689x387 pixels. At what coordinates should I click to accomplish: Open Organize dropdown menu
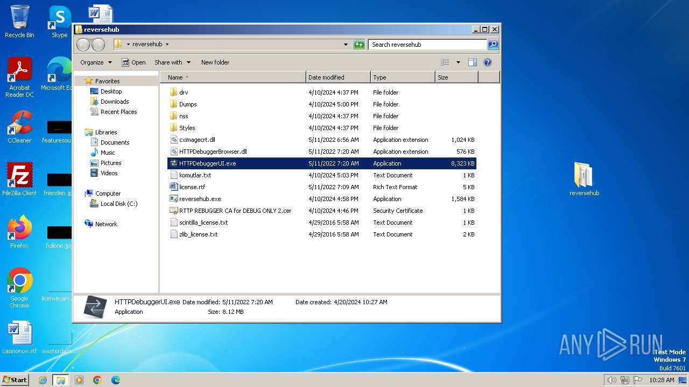96,62
